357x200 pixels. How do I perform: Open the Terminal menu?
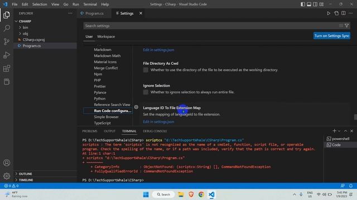90,4
